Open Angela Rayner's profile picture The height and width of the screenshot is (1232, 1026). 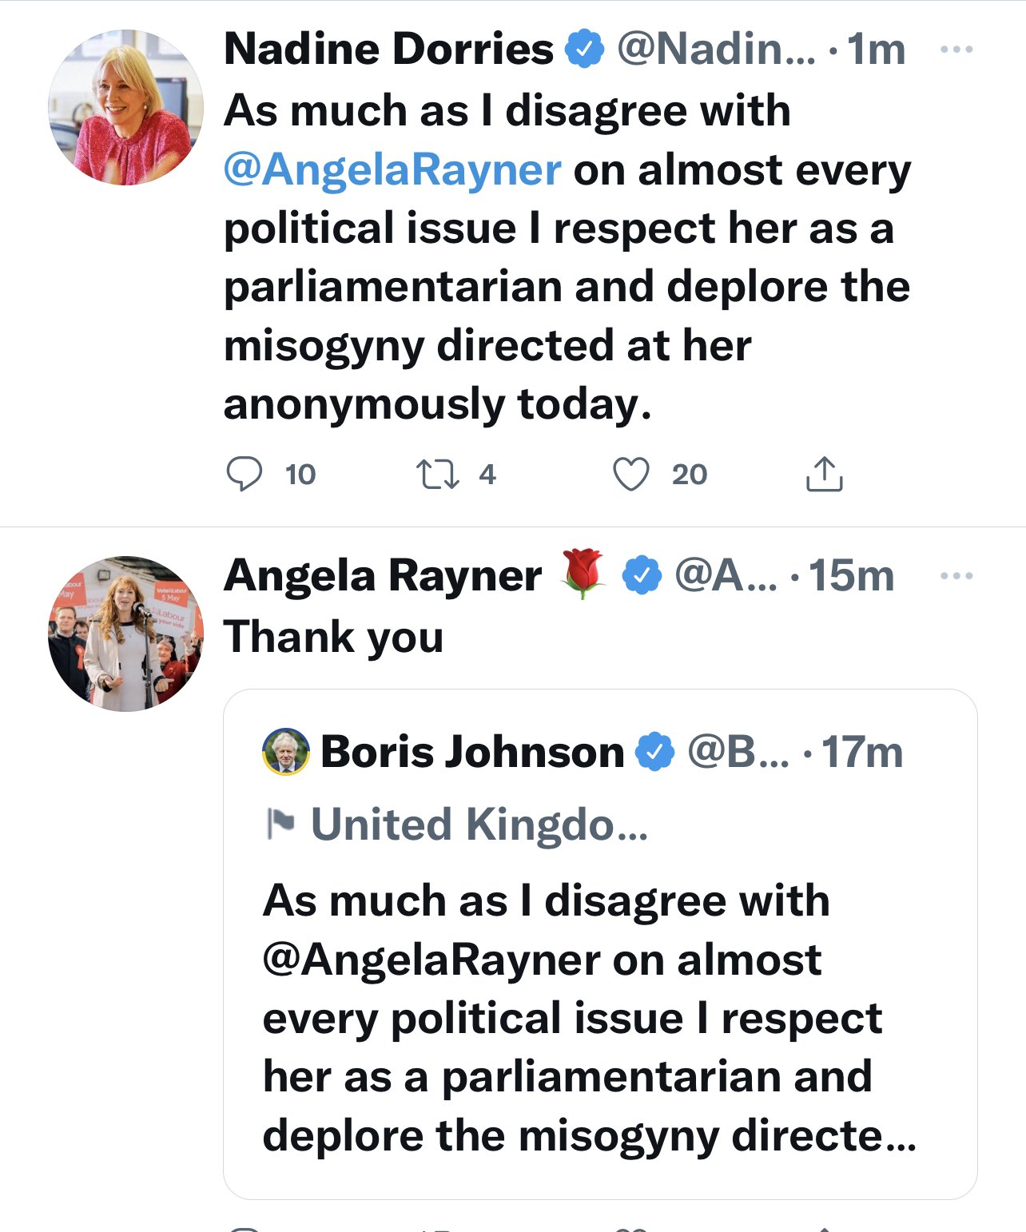pyautogui.click(x=126, y=634)
